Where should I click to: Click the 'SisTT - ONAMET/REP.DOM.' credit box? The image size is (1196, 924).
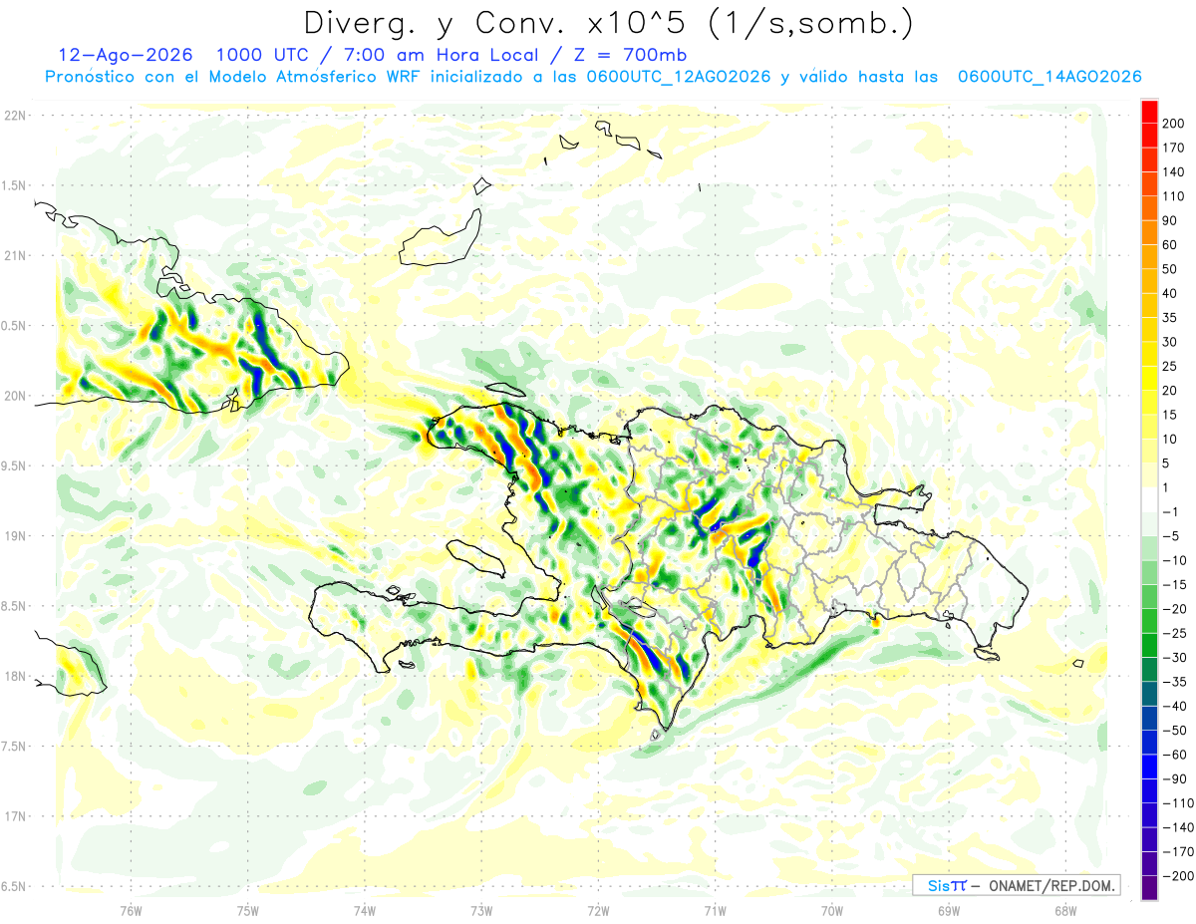[1016, 885]
